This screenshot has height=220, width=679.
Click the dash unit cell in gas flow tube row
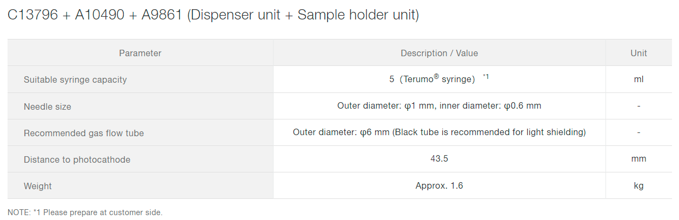(638, 132)
